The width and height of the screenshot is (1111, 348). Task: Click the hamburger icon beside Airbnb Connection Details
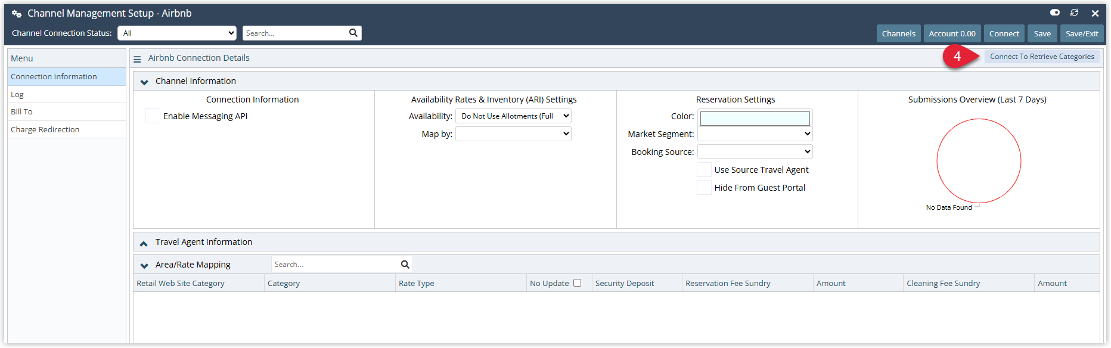(x=137, y=59)
